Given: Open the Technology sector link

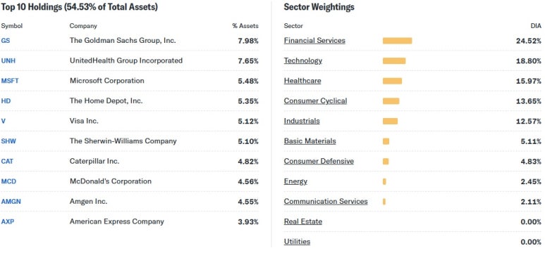Looking at the screenshot, I should click(303, 60).
